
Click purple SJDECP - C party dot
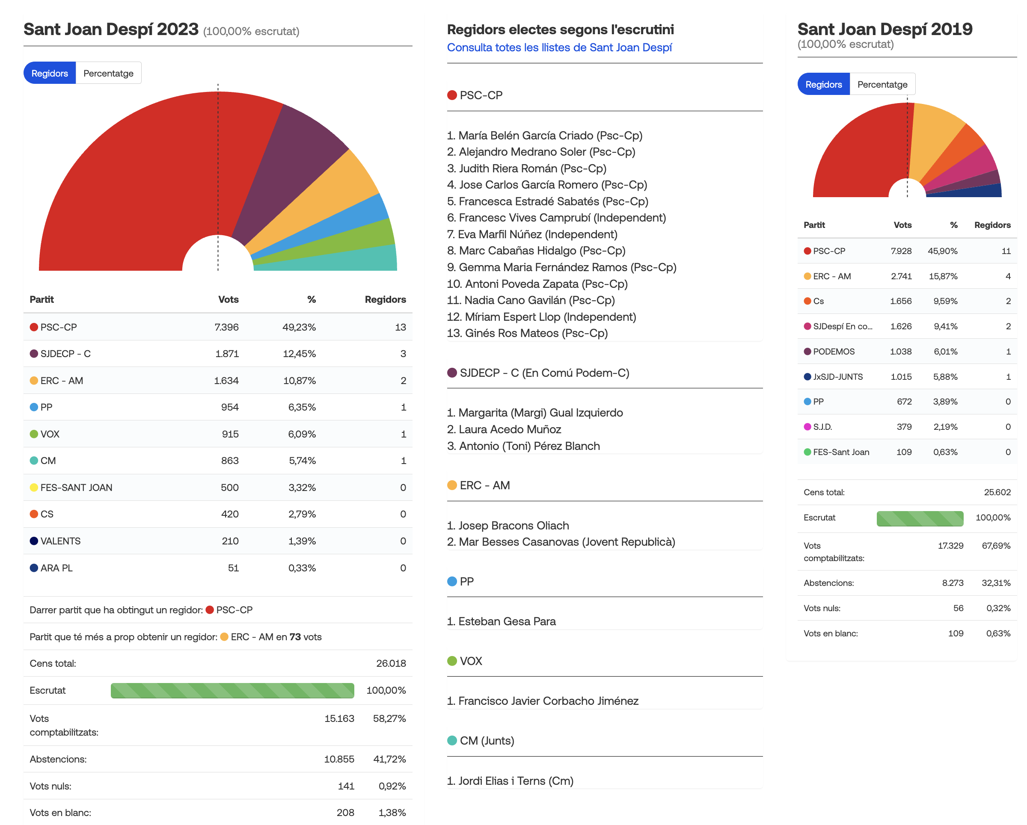[34, 354]
